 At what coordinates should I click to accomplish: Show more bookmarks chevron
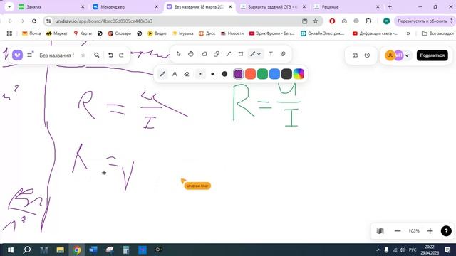[x=408, y=33]
